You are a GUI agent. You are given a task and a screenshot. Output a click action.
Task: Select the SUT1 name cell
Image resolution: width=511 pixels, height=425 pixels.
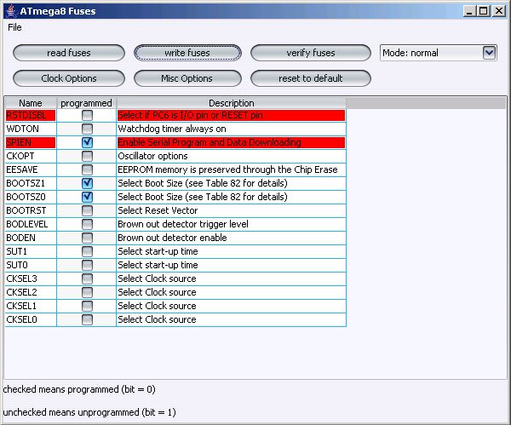click(31, 251)
